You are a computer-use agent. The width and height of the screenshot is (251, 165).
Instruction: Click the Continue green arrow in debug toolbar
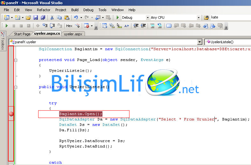[7, 26]
